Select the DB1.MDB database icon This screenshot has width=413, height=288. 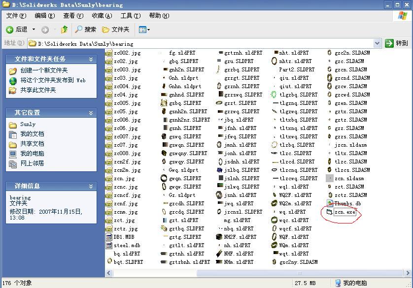(x=109, y=237)
